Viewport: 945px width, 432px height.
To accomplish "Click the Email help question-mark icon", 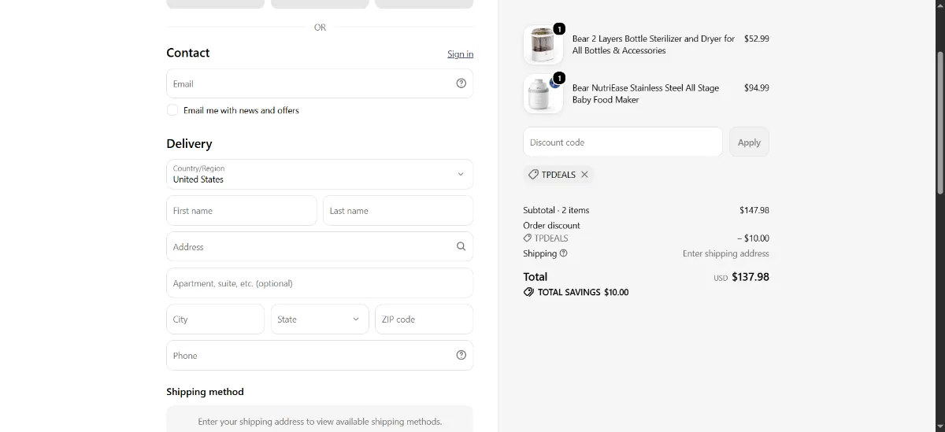I will (x=461, y=83).
